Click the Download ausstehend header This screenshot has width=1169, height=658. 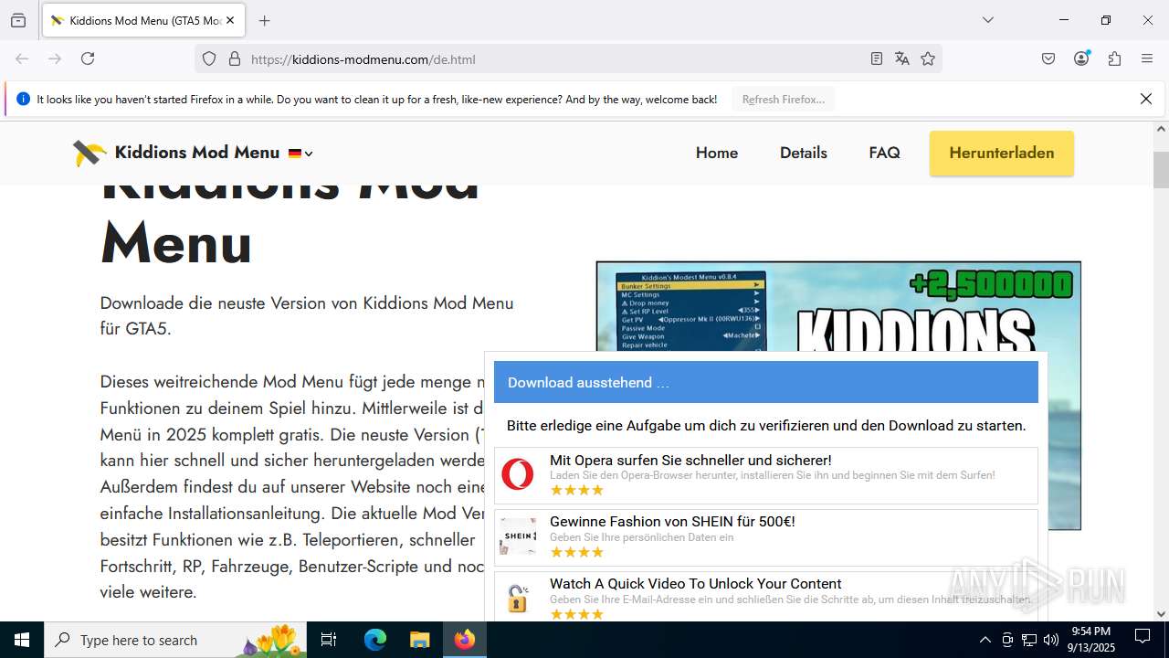click(765, 382)
